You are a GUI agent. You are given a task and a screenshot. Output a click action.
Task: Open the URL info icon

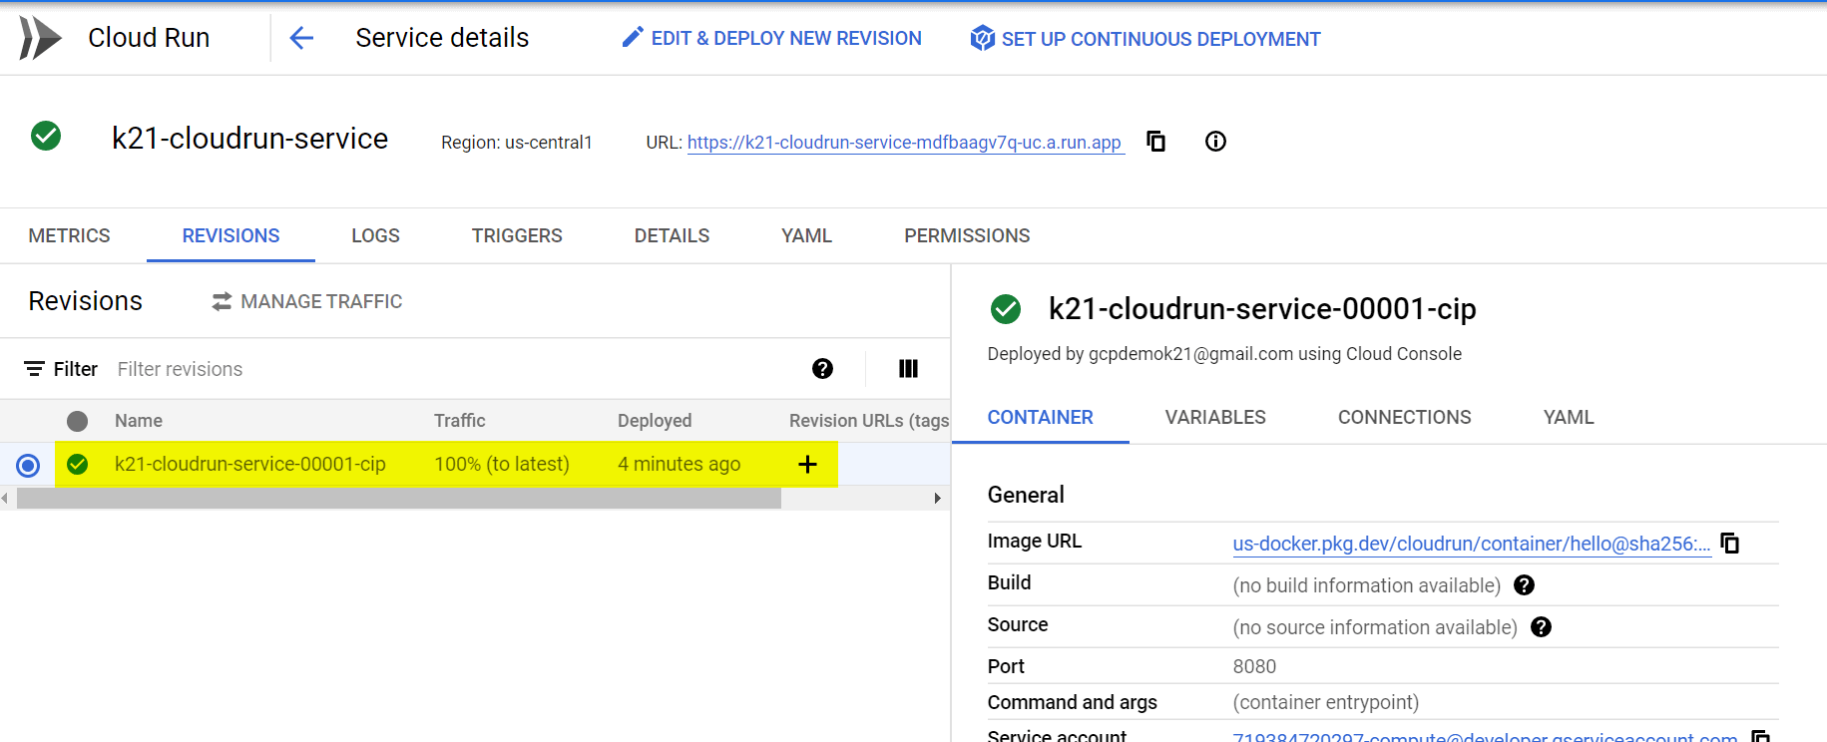[x=1215, y=142]
